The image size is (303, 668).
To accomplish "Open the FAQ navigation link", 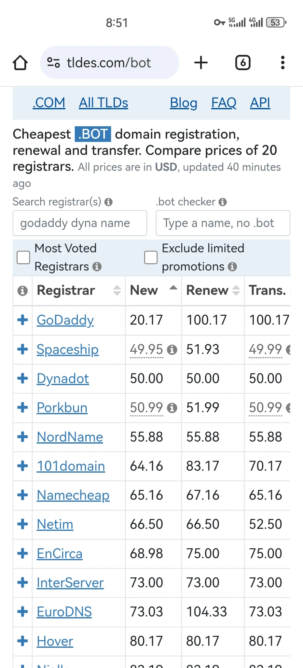I will pos(224,103).
